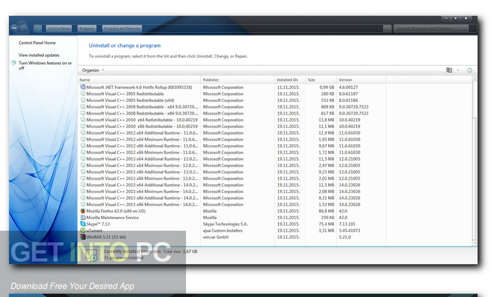This screenshot has width=495, height=297.
Task: Select Visual C++ 2012 x86 Minimum Runtime row
Action: pos(232,152)
